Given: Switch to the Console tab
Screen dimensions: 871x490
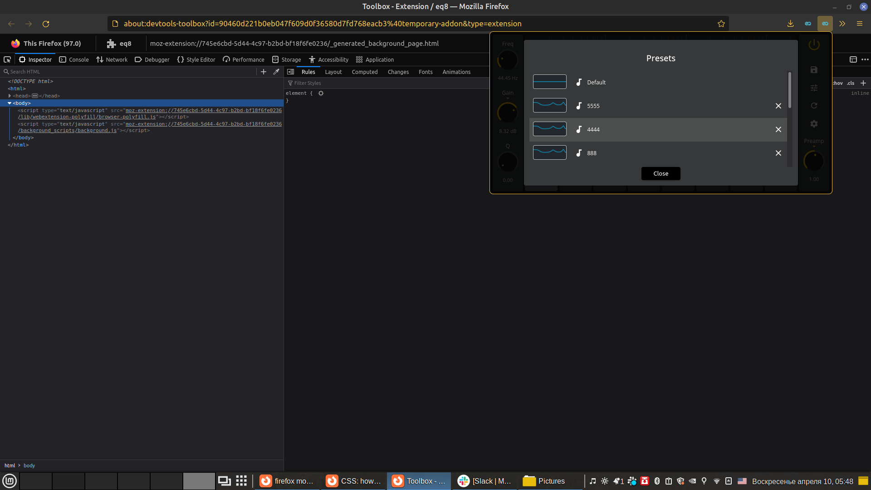Looking at the screenshot, I should (74, 59).
